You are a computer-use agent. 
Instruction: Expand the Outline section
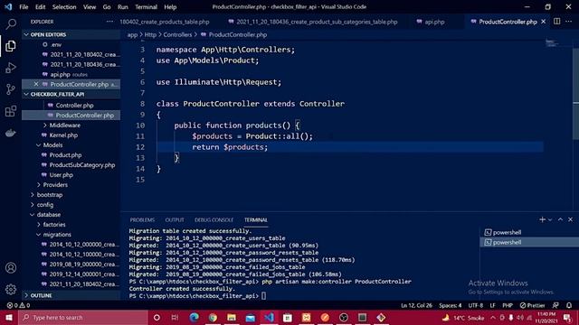point(71,295)
